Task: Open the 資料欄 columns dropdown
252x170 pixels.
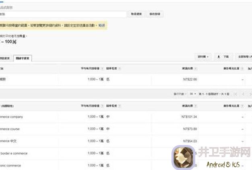Action: (202, 57)
